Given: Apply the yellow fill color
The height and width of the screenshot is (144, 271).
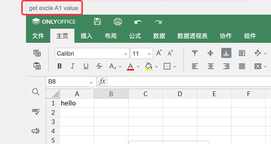Looking at the screenshot, I should tap(148, 66).
